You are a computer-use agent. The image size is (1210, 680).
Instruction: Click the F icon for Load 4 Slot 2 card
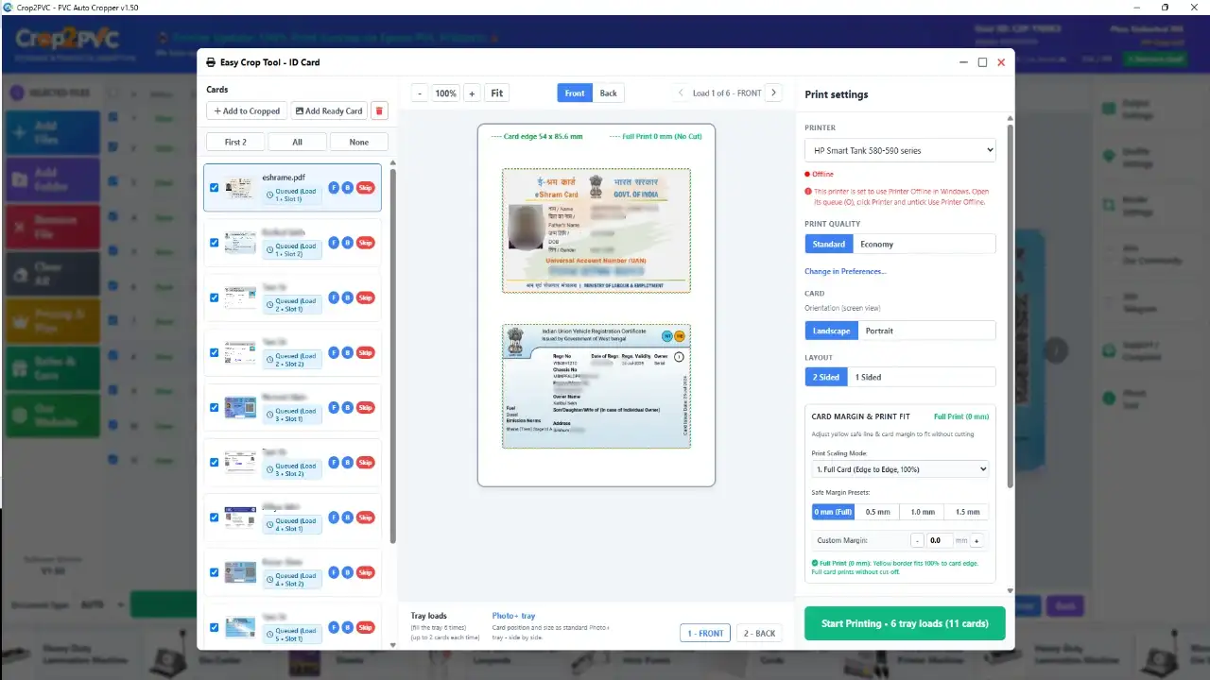334,571
